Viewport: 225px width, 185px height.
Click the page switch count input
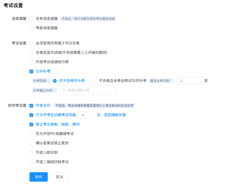pyautogui.click(x=86, y=115)
